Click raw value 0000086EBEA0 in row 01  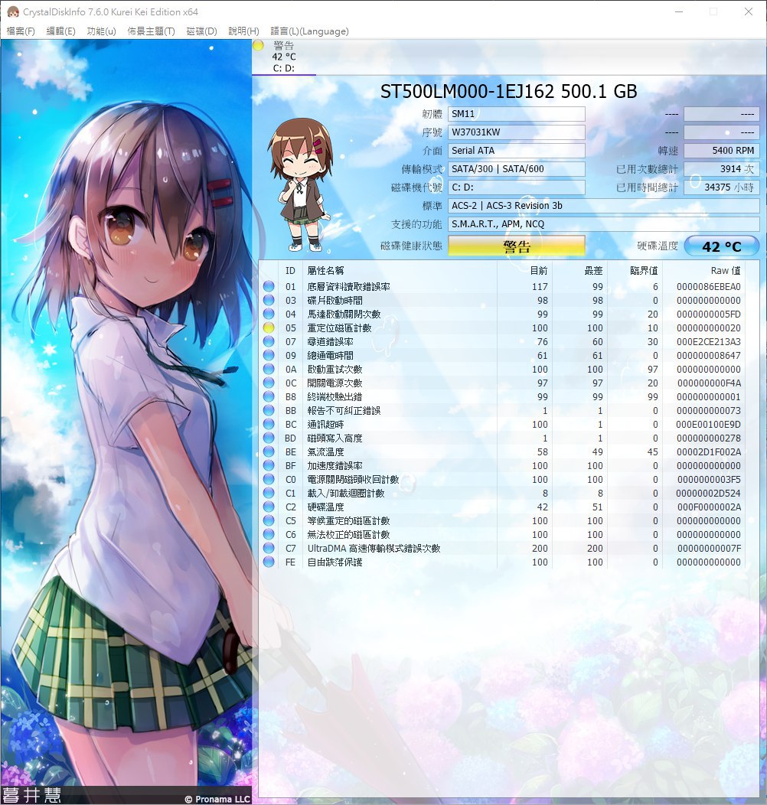click(708, 286)
